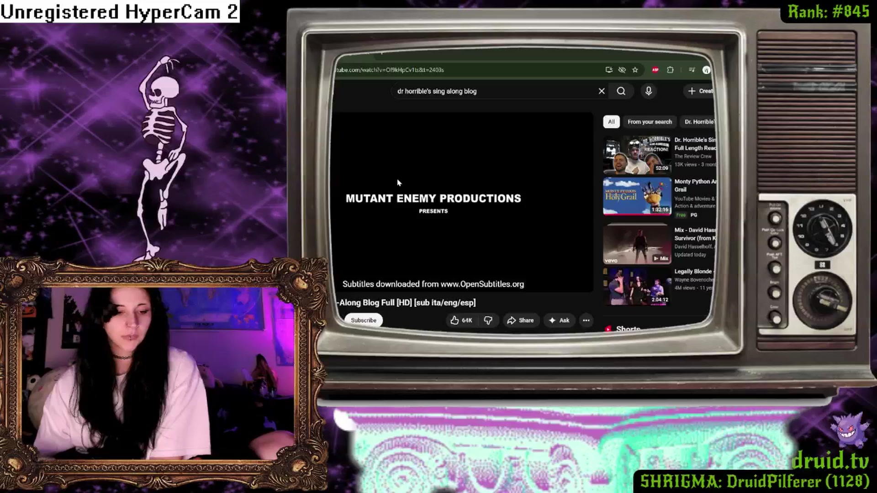Dislike the video with thumbs-down icon
The image size is (877, 493).
[488, 320]
